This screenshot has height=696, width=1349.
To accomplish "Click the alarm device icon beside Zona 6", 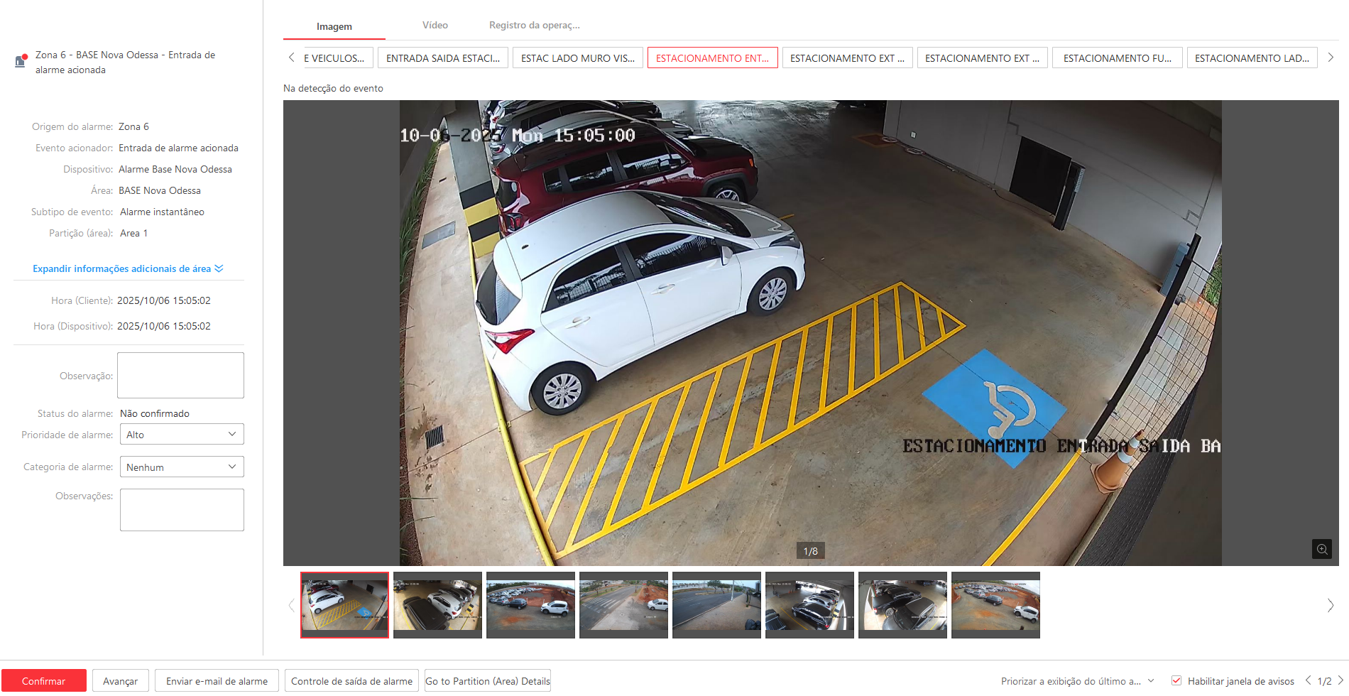I will point(21,61).
